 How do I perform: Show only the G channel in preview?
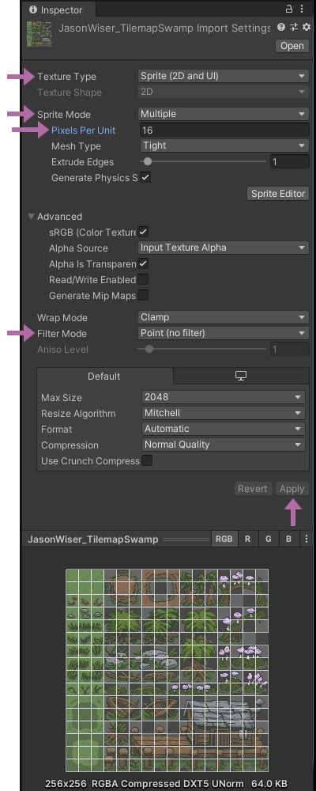pyautogui.click(x=268, y=539)
